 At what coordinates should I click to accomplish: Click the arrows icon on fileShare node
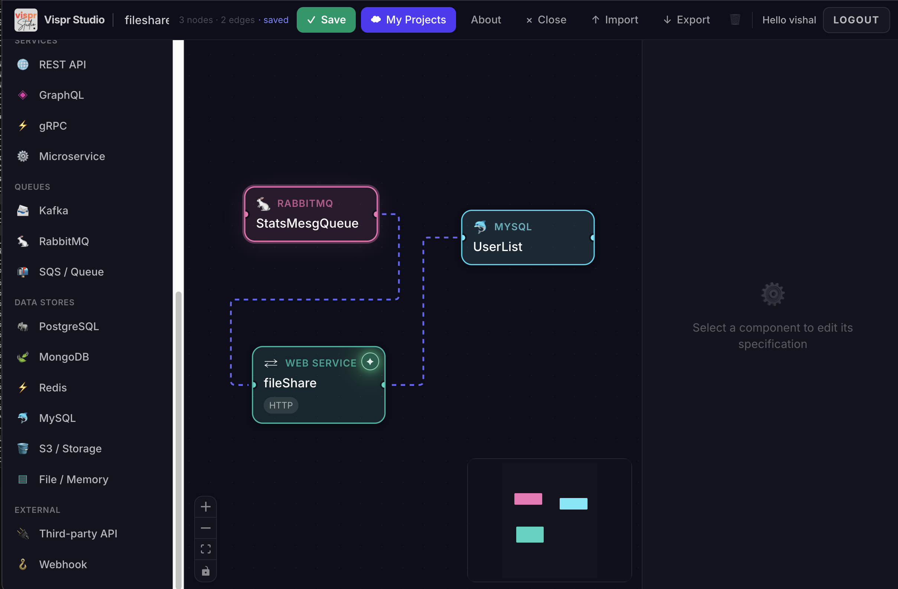point(271,363)
